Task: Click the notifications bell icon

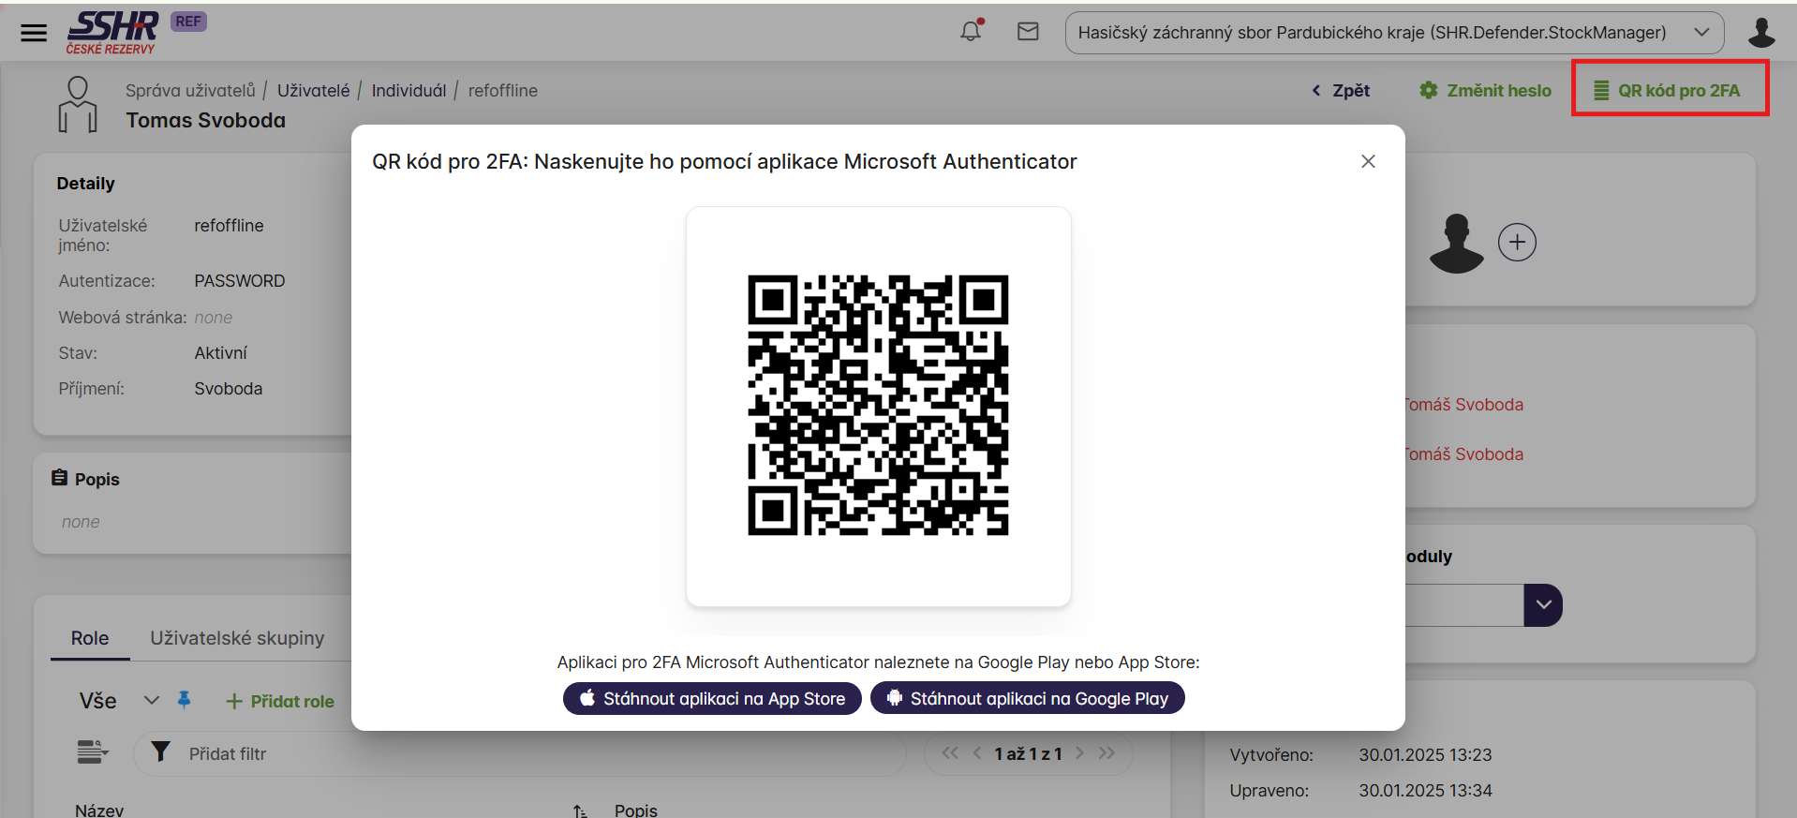Action: point(971,32)
